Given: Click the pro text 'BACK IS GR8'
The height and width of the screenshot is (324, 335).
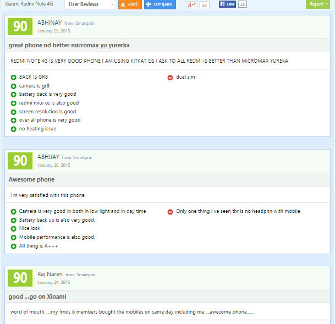Looking at the screenshot, I should (34, 77).
